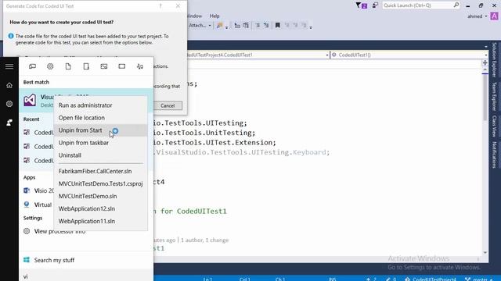Toggle bookmark icon in Visual Studio toolbar
This screenshot has width=501, height=281.
pyautogui.click(x=278, y=25)
